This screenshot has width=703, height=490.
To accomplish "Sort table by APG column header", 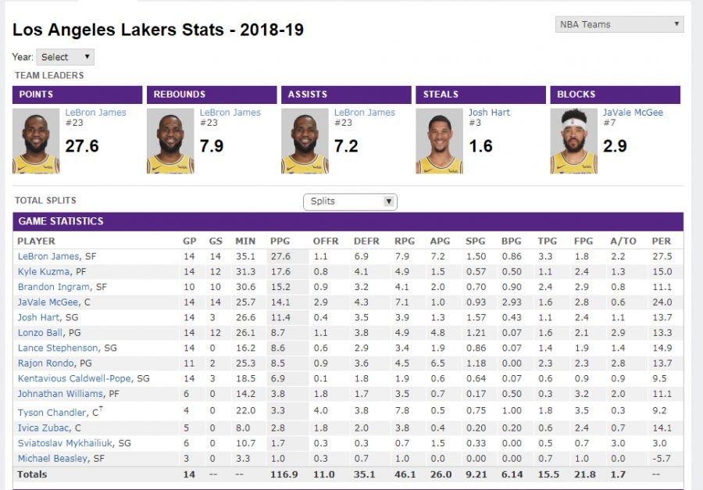I will click(x=440, y=241).
